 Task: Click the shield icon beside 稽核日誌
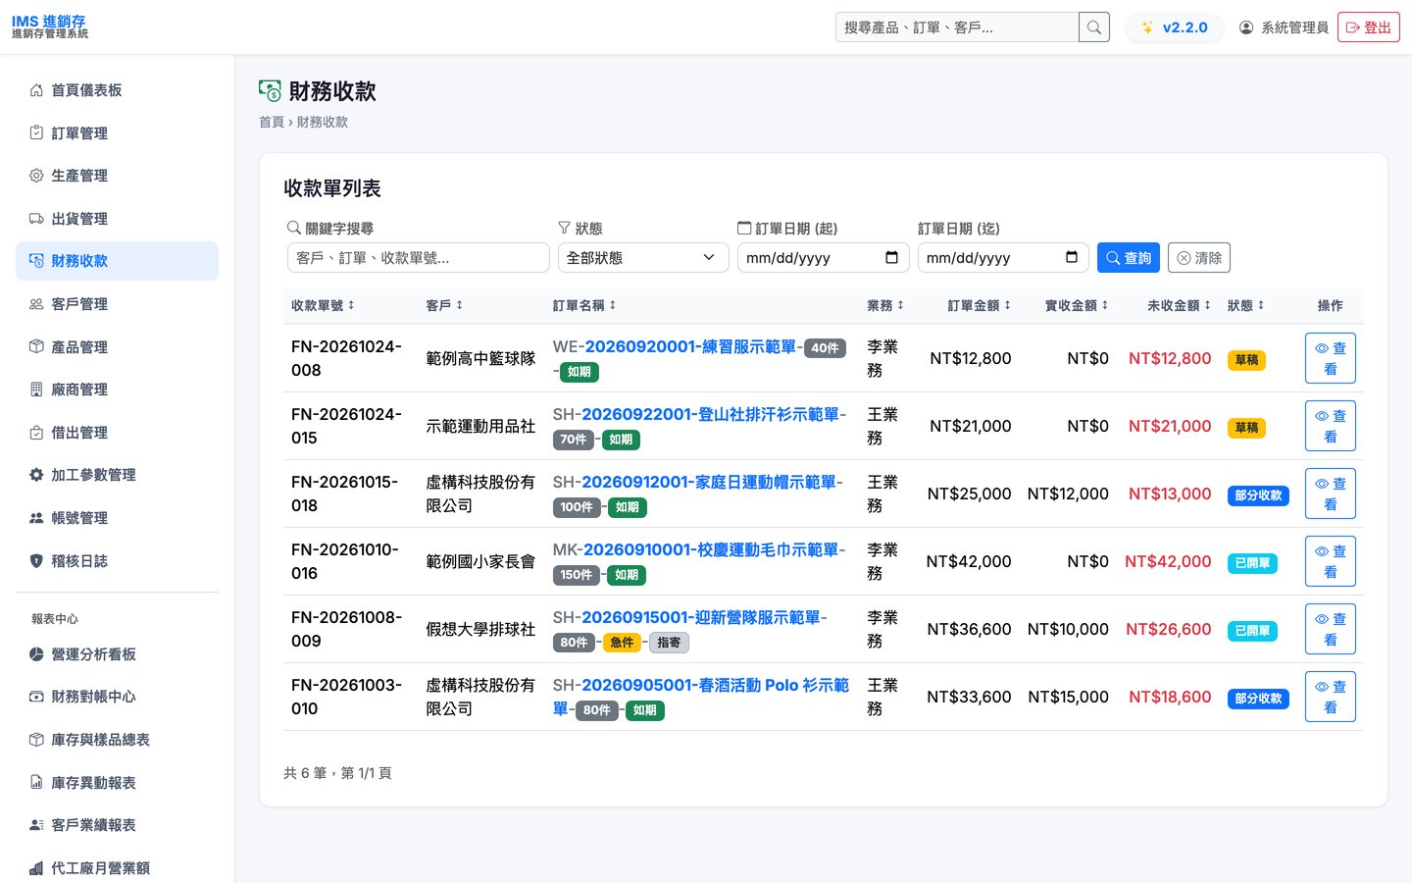(x=36, y=561)
